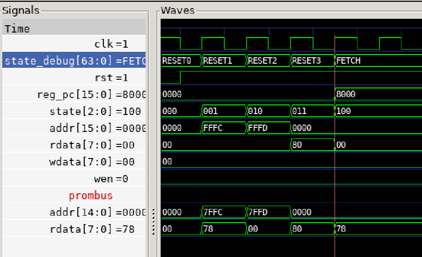The width and height of the screenshot is (422, 257).
Task: Click the 0000 after FFFD in addr[15:0] waveform
Action: coord(302,128)
